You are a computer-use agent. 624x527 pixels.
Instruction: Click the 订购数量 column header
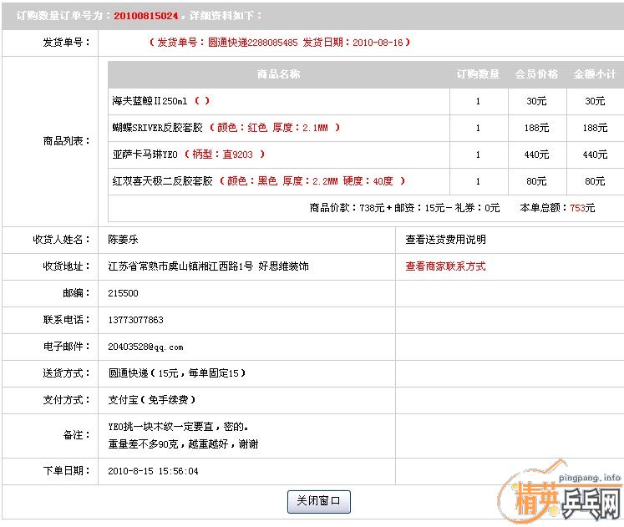click(478, 74)
